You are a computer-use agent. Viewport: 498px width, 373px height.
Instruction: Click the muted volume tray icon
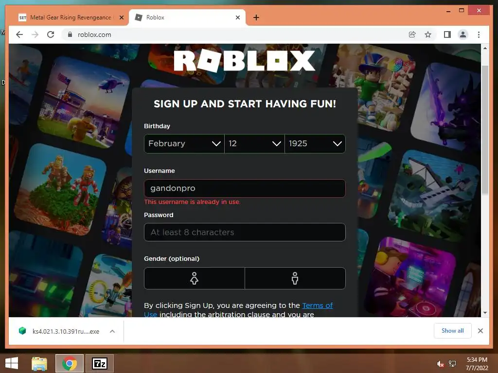coord(440,364)
